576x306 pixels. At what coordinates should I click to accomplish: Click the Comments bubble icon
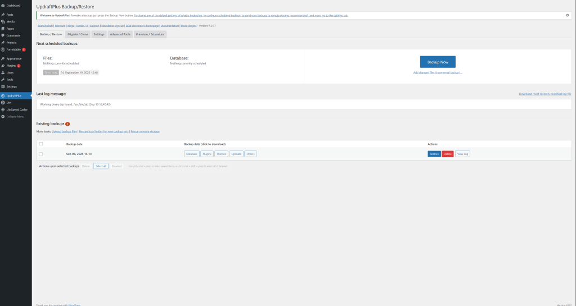point(3,35)
